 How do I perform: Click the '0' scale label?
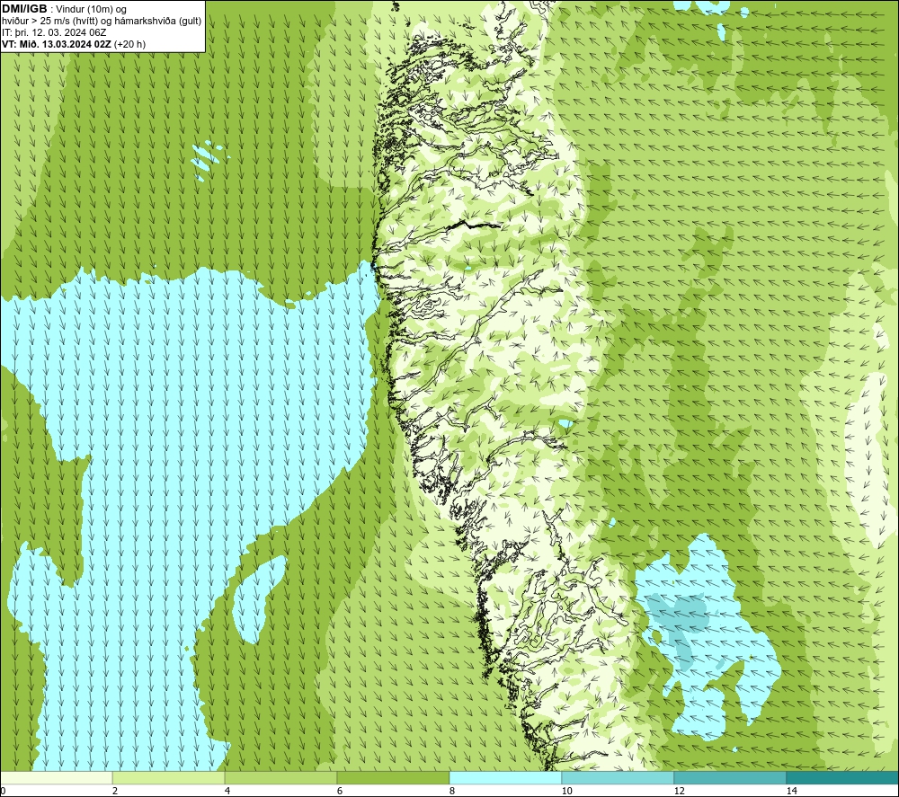3,791
